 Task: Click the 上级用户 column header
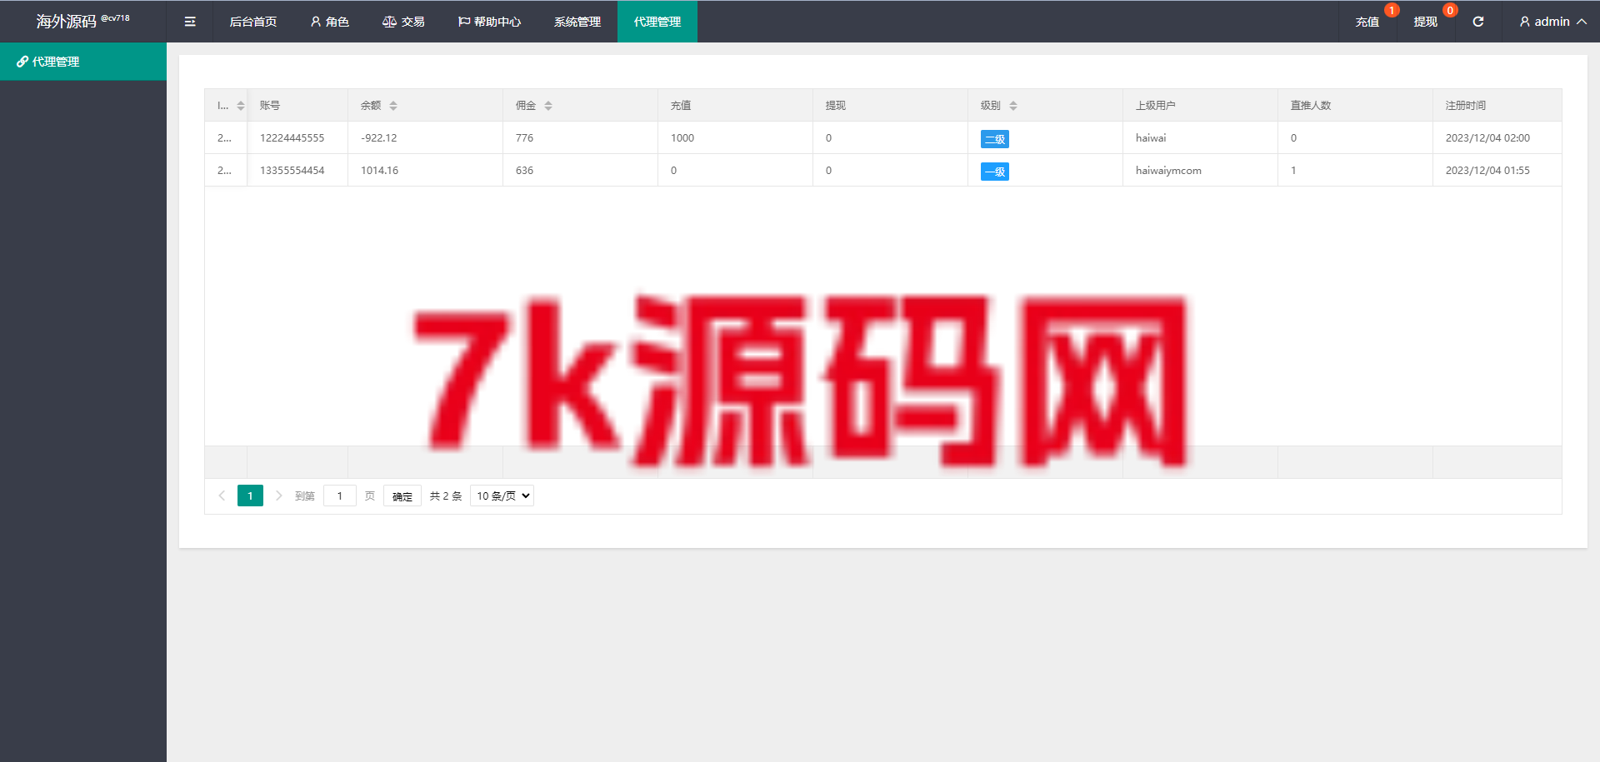tap(1200, 106)
